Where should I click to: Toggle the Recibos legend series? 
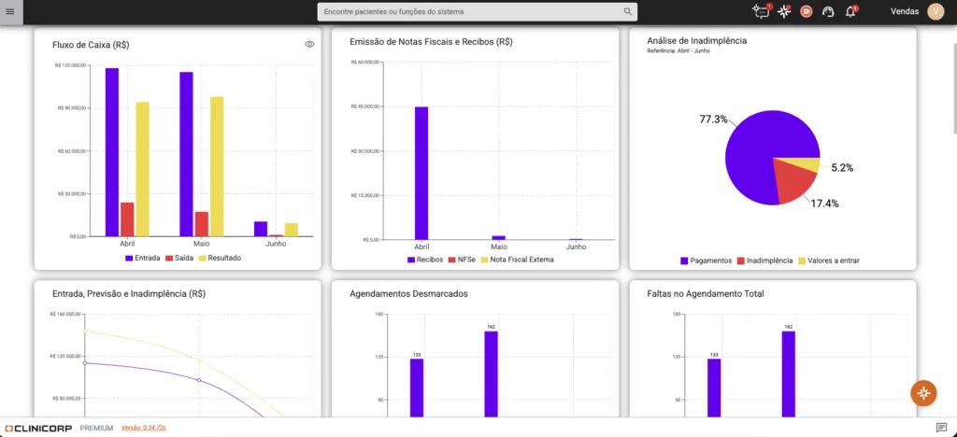pos(425,260)
